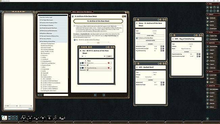Collapse the book table of contents arrow

70,16
